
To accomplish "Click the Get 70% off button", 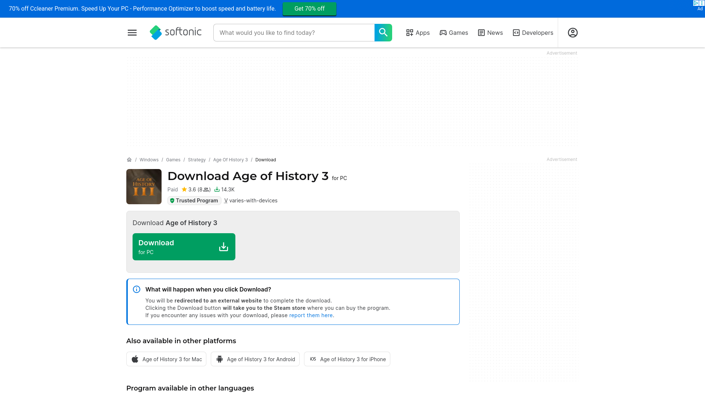I will [310, 9].
